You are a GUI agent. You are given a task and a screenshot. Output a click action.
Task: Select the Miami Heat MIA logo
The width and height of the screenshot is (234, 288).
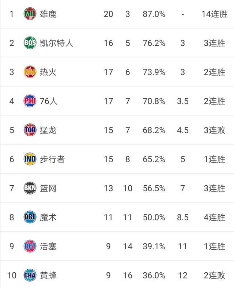[30, 72]
